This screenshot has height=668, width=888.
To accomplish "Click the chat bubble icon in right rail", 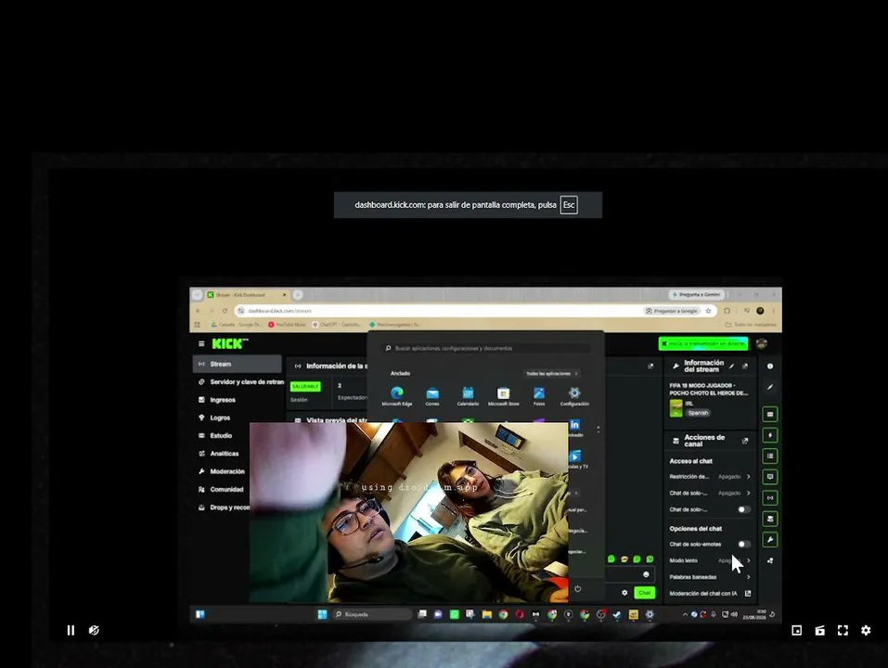I will 770,477.
